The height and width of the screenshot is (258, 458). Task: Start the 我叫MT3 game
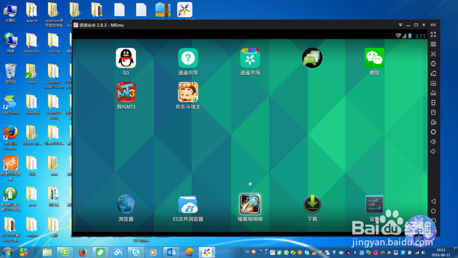pyautogui.click(x=126, y=92)
